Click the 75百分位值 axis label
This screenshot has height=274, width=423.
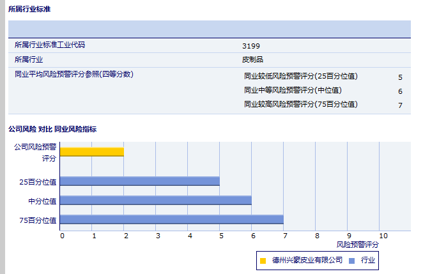click(x=38, y=220)
